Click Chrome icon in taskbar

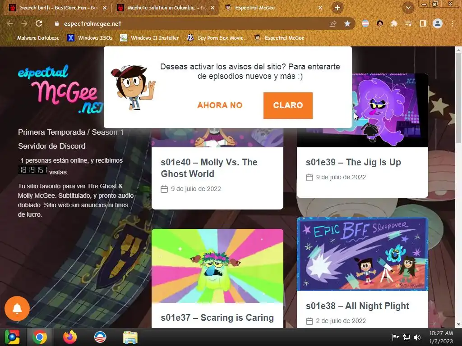pyautogui.click(x=40, y=337)
